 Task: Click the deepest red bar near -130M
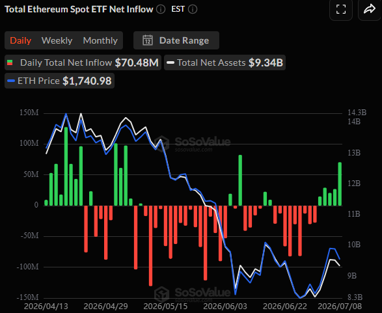click(x=150, y=246)
